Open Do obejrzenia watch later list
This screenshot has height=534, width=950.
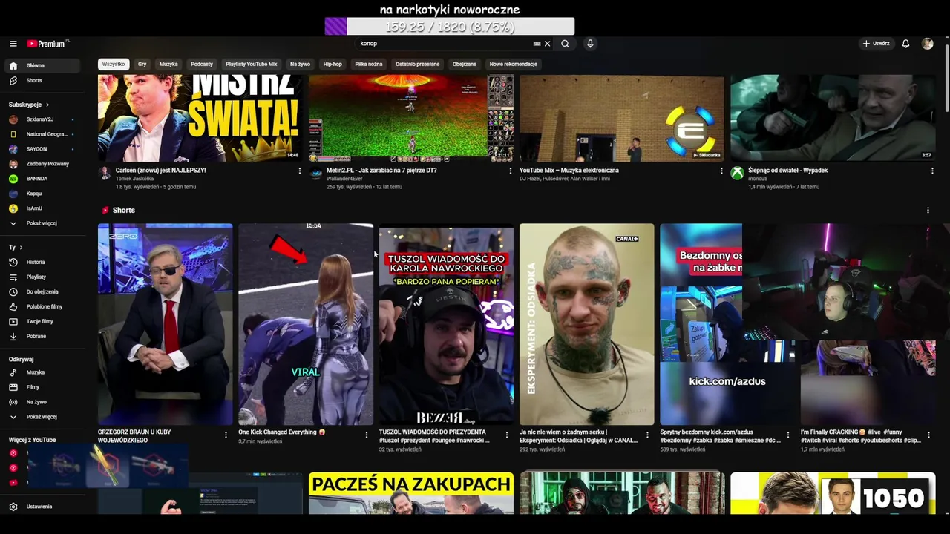(42, 291)
